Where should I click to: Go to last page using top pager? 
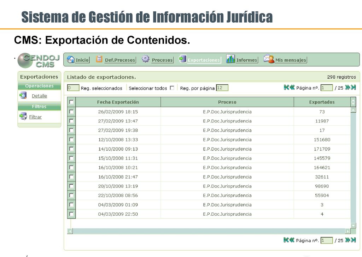(x=353, y=87)
